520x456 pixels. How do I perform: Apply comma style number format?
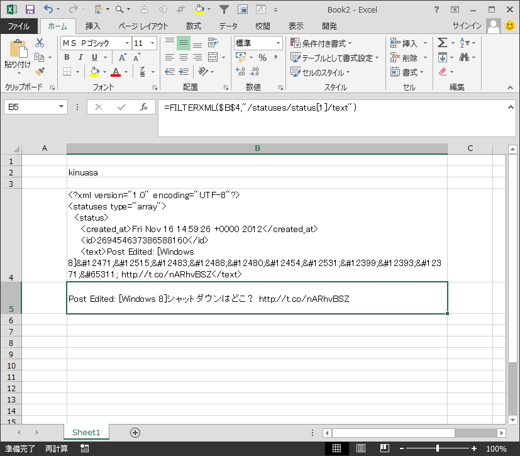click(275, 58)
